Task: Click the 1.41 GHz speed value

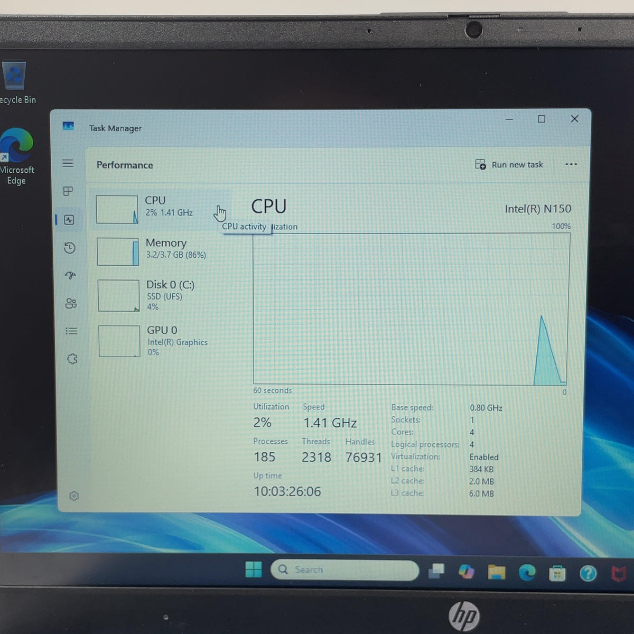Action: pos(330,423)
